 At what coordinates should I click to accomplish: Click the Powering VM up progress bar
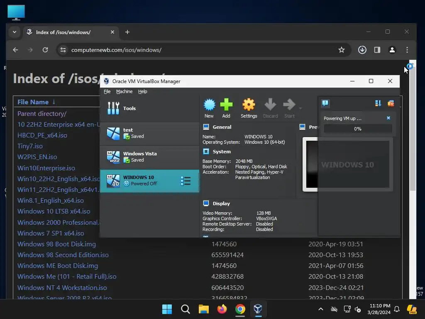point(358,129)
